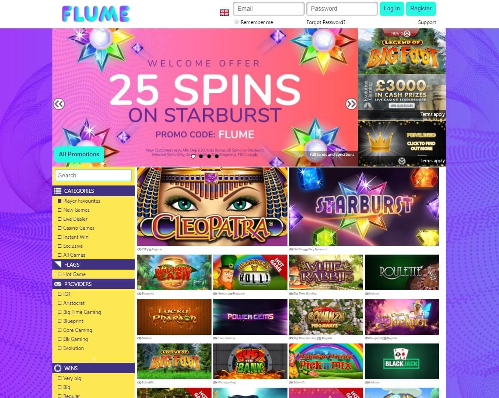Screen dimensions: 499x398
Task: Advance banner with next slide arrow
Action: tap(351, 104)
